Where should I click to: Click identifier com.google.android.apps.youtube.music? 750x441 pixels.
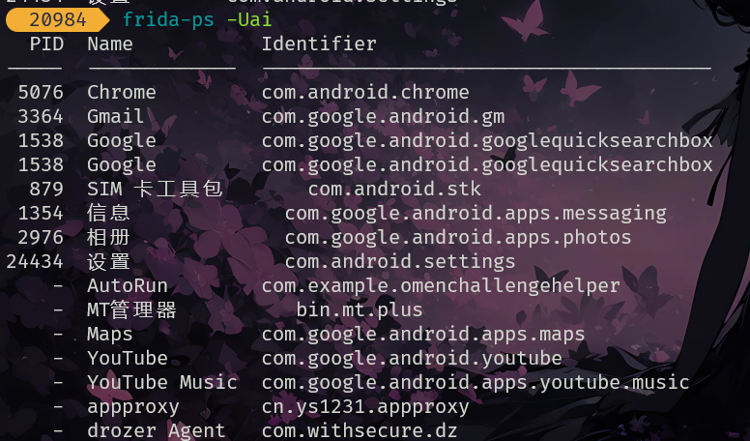[x=476, y=383]
